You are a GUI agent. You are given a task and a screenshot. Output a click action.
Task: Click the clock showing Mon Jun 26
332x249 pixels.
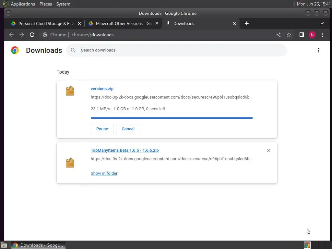pyautogui.click(x=314, y=4)
